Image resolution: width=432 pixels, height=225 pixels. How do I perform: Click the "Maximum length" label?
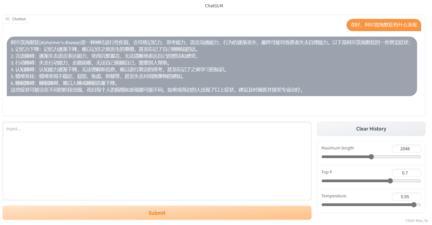coord(338,148)
